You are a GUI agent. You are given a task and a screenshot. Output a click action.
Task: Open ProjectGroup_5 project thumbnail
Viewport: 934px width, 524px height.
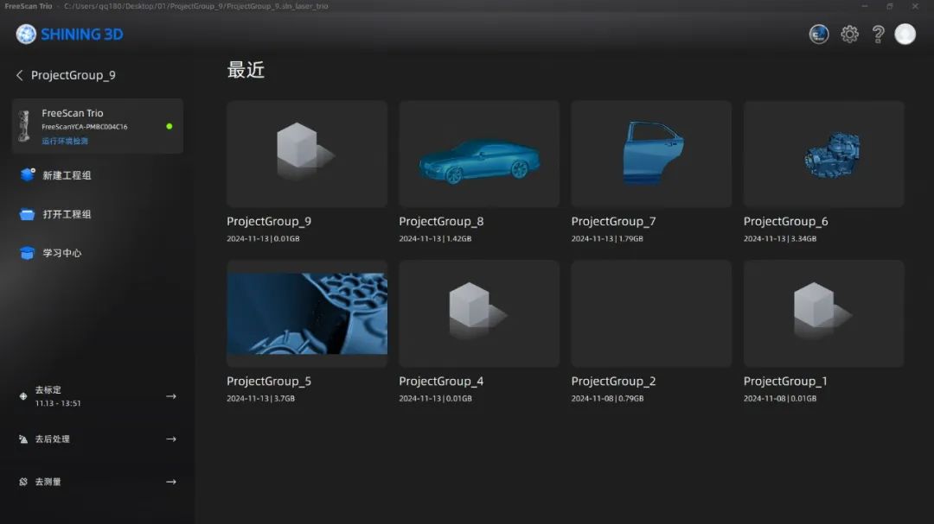pos(307,314)
